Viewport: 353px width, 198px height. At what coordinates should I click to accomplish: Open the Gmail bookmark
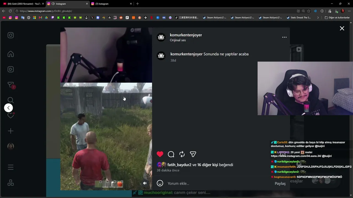click(41, 18)
